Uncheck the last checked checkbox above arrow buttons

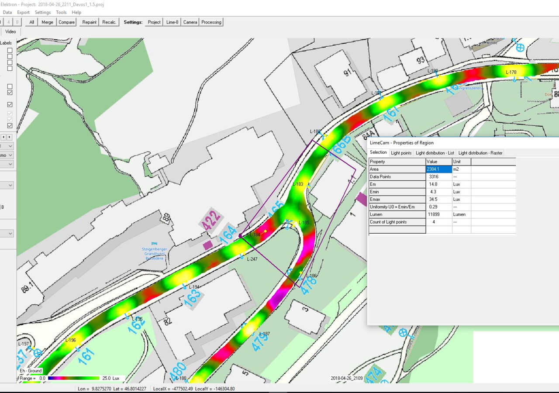click(x=10, y=126)
